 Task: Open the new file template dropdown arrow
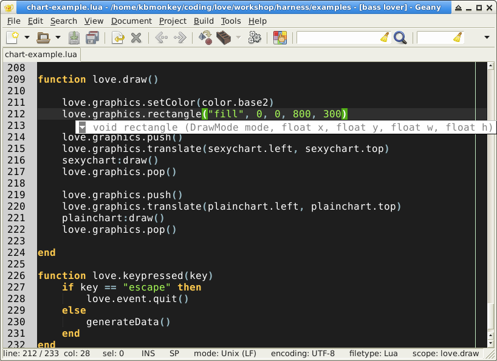[x=27, y=38]
